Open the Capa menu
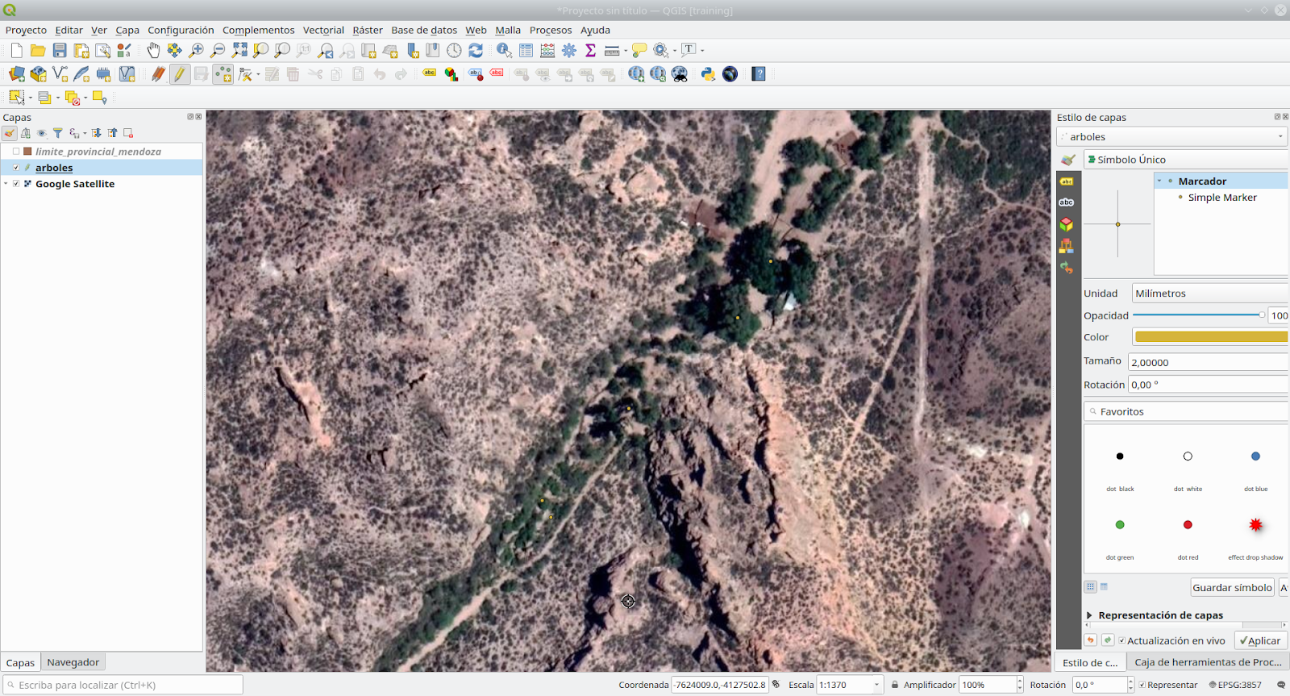Image resolution: width=1290 pixels, height=696 pixels. pos(127,30)
